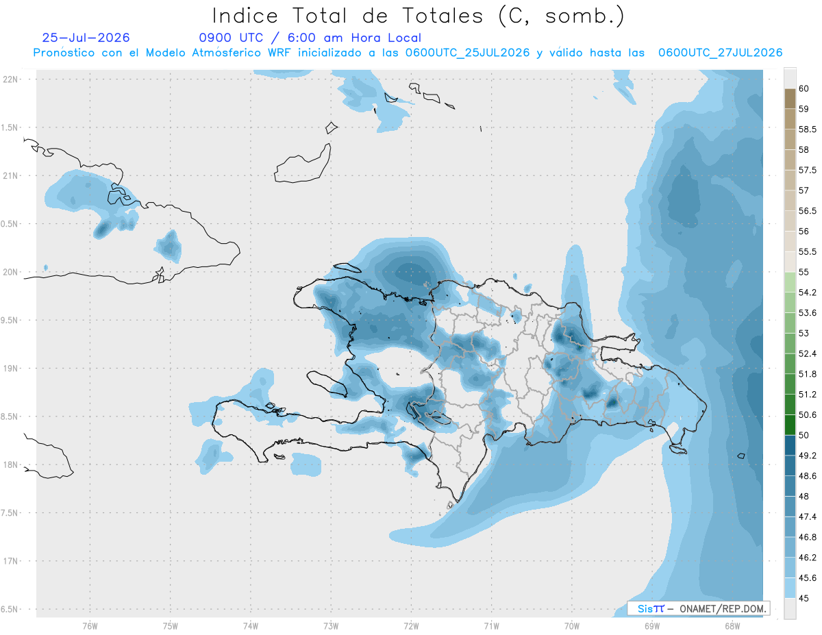Click the colorbar value '45'
The image size is (822, 635).
tap(804, 598)
